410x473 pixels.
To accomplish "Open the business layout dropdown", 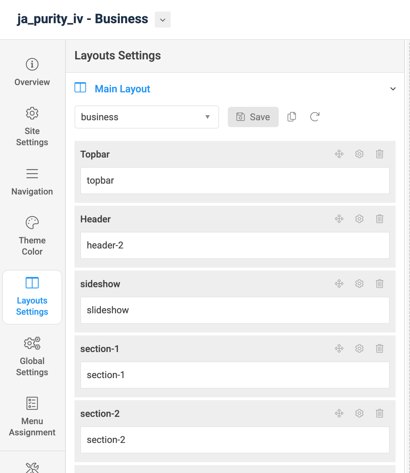I will click(x=146, y=117).
